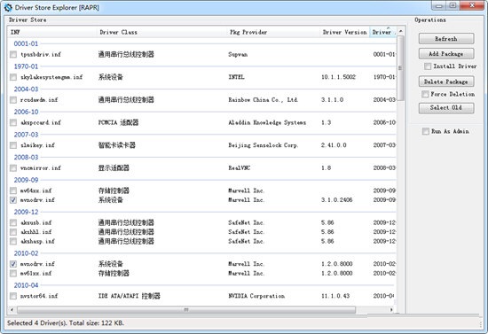Check the skylakesystemgmm.inf checkbox
488x334 pixels.
tap(13, 77)
